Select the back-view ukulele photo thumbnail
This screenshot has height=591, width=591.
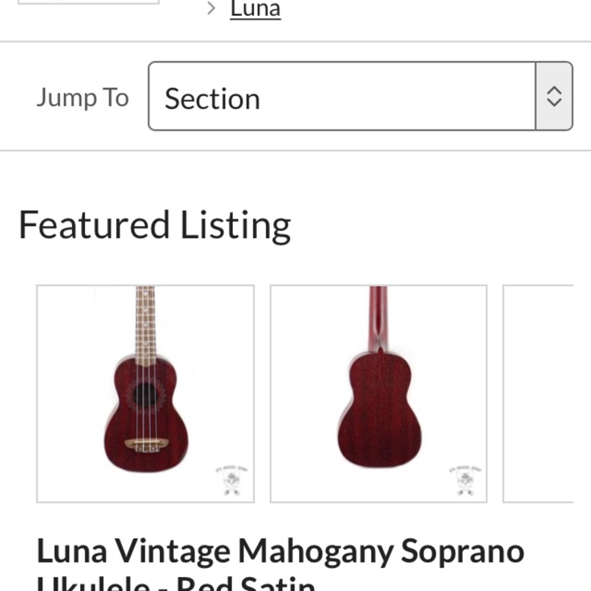(378, 394)
